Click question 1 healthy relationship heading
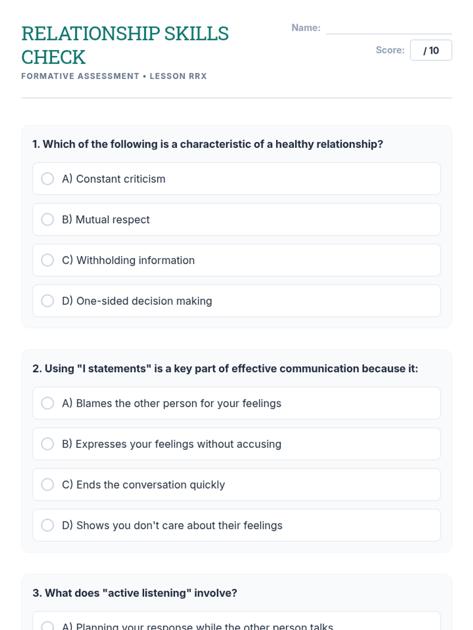The image size is (473, 630). (x=208, y=144)
